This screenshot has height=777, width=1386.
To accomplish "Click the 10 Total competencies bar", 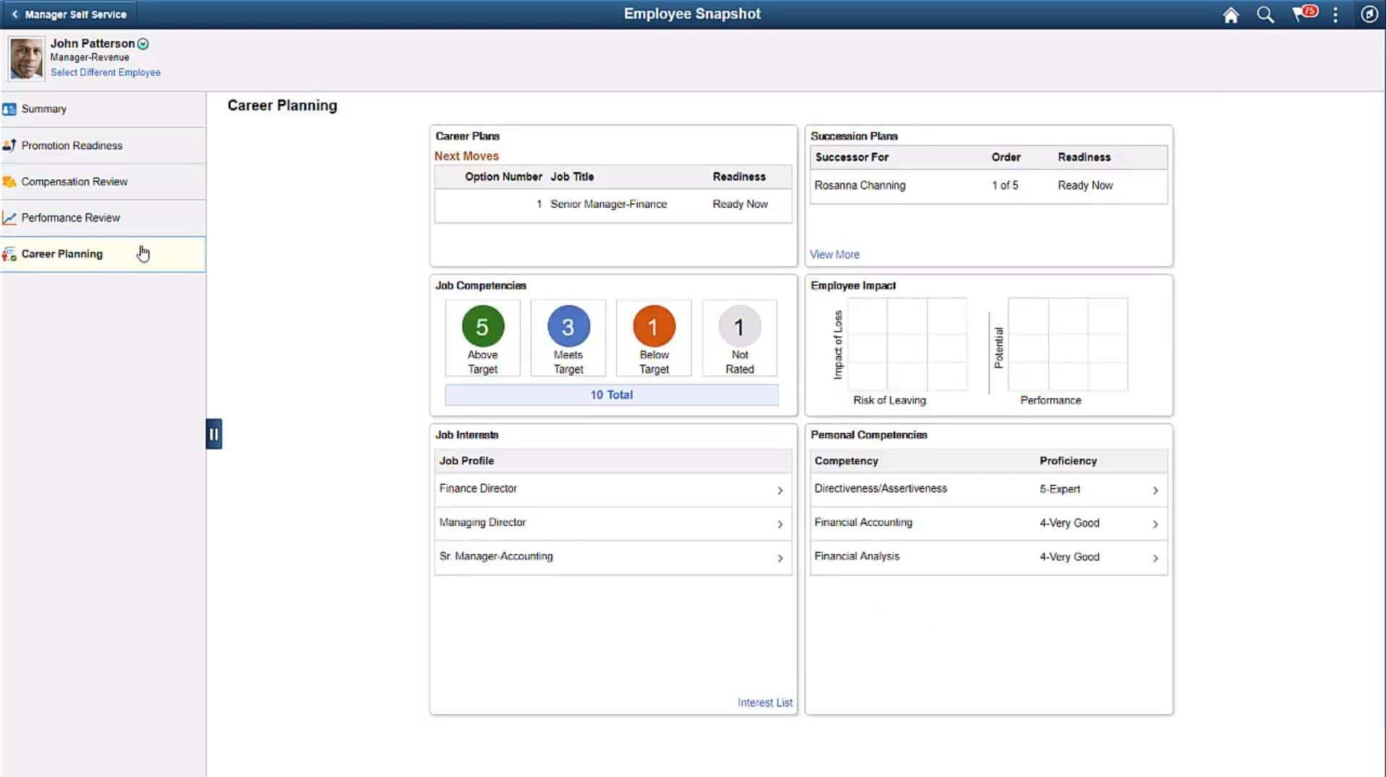I will [611, 395].
